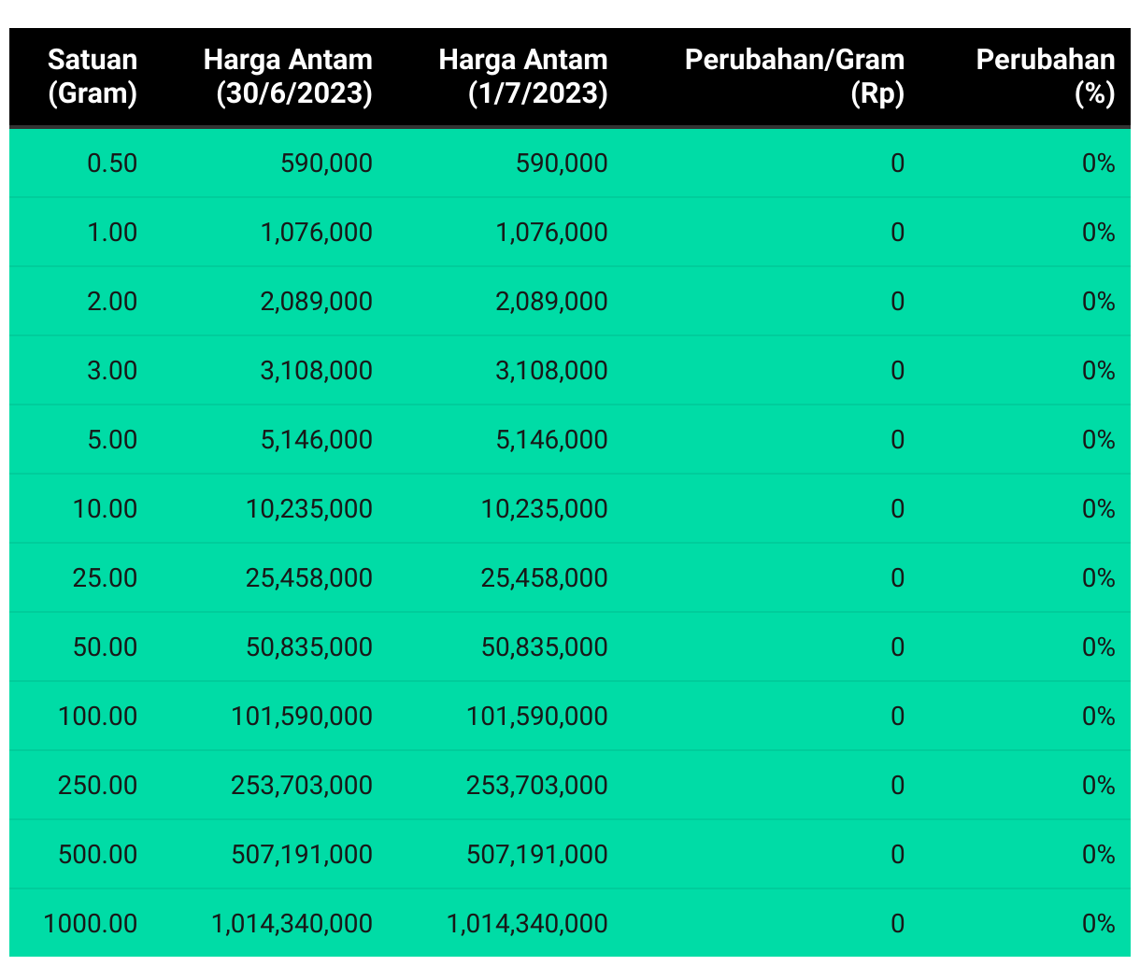
Task: Select 3,108,000 under Harga Antam (1/7/2023)
Action: click(552, 371)
